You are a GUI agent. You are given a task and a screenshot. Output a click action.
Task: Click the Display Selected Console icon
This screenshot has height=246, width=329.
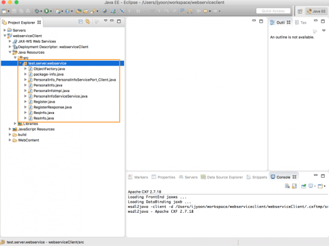[311, 186]
